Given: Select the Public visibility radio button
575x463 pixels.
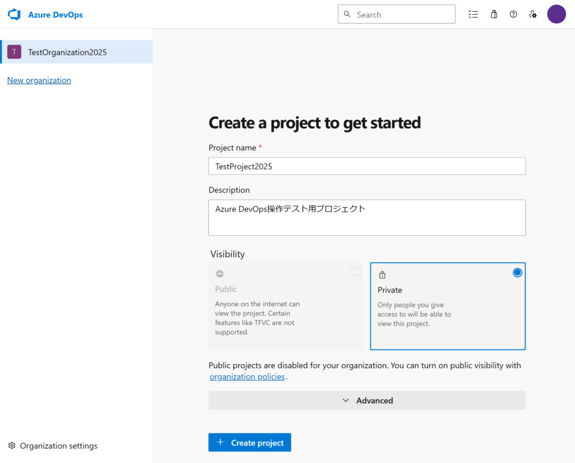Looking at the screenshot, I should [x=355, y=272].
